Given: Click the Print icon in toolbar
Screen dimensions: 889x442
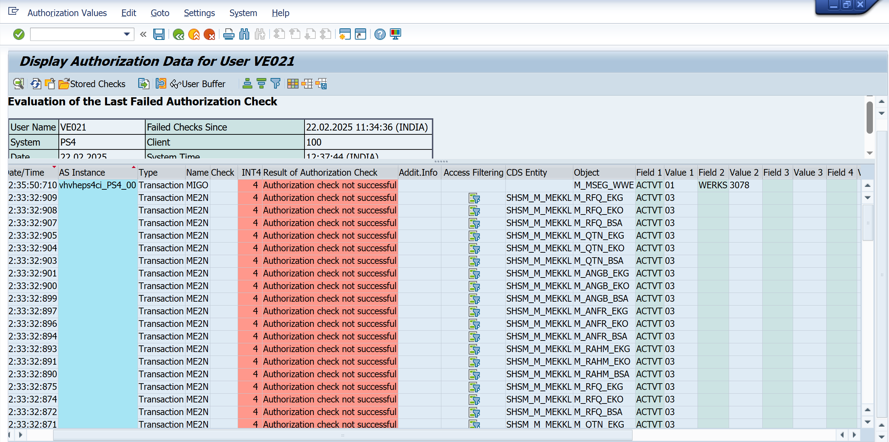Looking at the screenshot, I should (229, 34).
